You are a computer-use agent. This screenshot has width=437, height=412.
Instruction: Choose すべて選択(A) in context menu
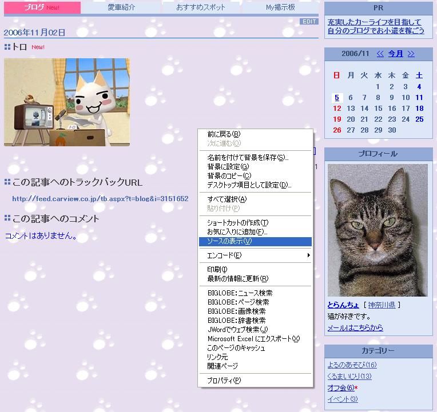pyautogui.click(x=255, y=199)
